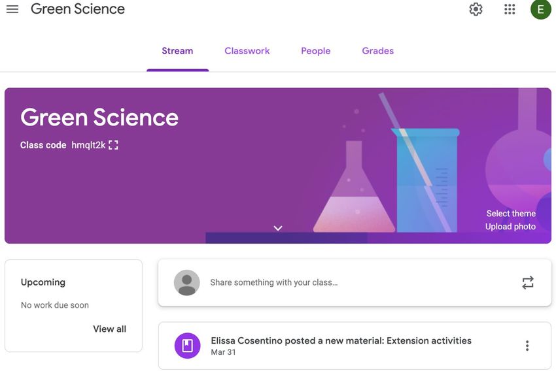Click Upload photo on the banner
This screenshot has height=375, width=556.
point(510,227)
